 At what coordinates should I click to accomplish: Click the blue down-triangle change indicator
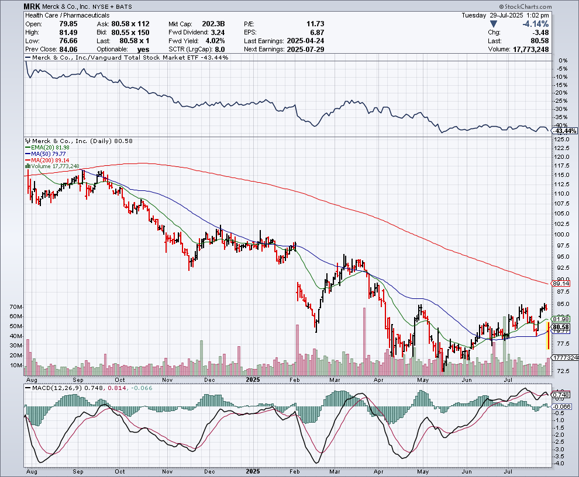[x=493, y=24]
